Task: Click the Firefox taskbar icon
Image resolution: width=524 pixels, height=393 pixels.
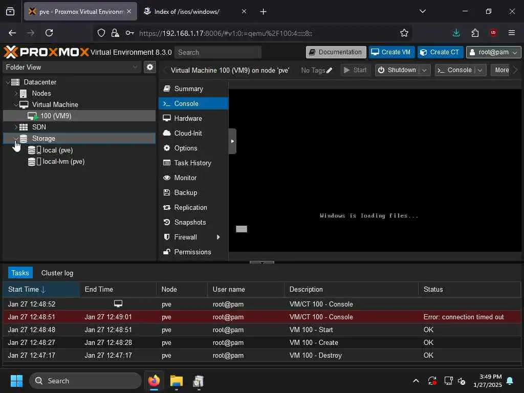Action: point(154,381)
